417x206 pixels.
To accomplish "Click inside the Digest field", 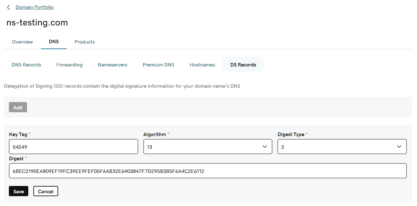I will click(208, 171).
